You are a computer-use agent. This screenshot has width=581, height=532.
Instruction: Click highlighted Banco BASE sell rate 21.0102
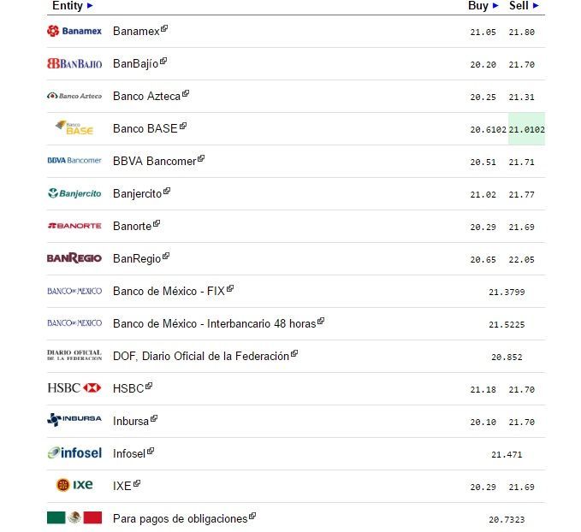pyautogui.click(x=526, y=129)
